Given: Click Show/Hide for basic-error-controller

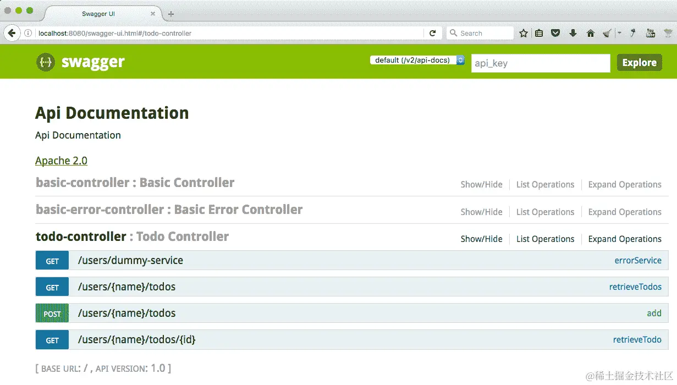Looking at the screenshot, I should (x=481, y=212).
